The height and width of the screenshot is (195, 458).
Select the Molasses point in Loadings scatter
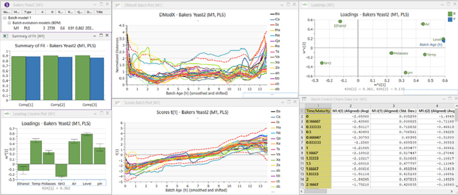[x=392, y=53]
